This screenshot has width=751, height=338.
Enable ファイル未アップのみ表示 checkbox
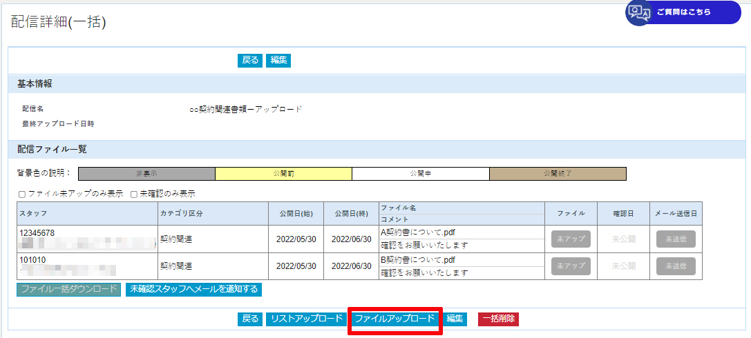click(x=22, y=195)
